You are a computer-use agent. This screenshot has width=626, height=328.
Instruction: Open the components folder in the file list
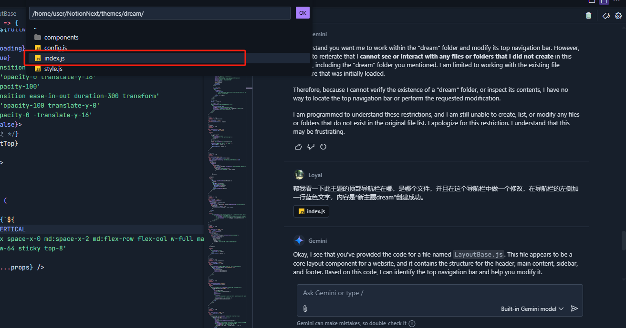point(170,37)
